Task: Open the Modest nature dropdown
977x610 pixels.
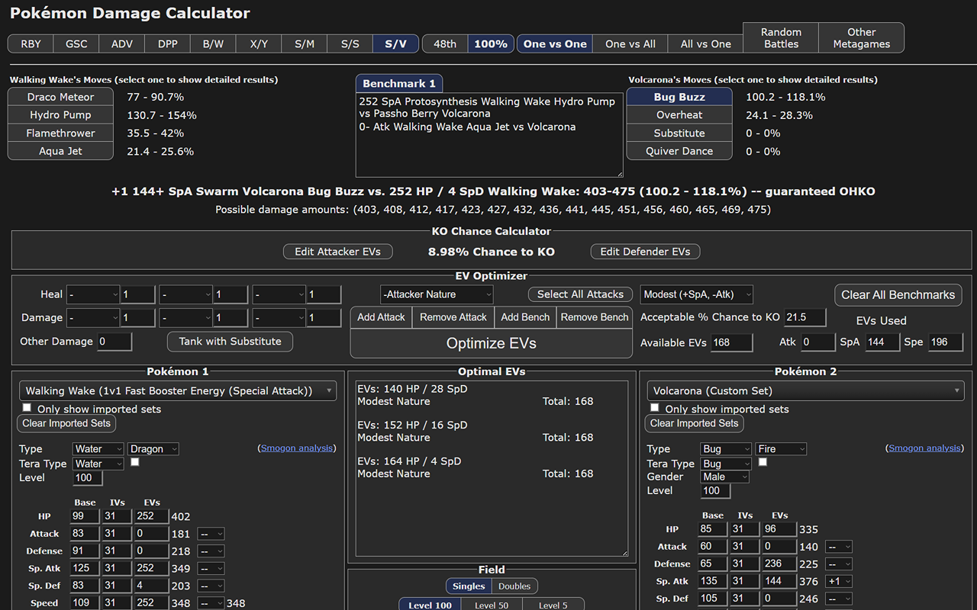Action: [x=697, y=294]
